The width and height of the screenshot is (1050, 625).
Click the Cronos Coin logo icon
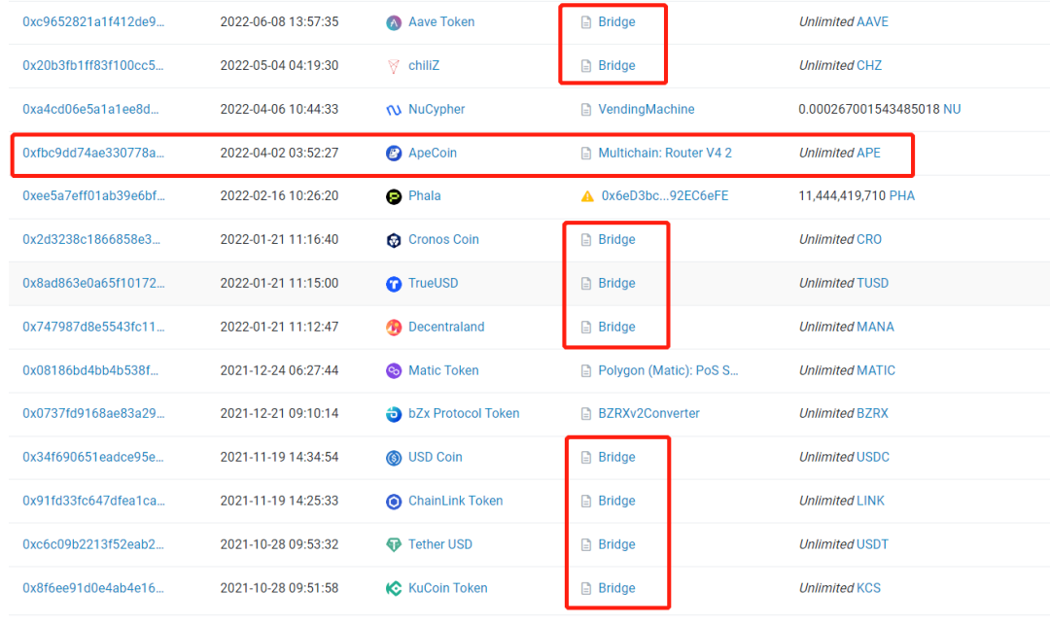394,240
